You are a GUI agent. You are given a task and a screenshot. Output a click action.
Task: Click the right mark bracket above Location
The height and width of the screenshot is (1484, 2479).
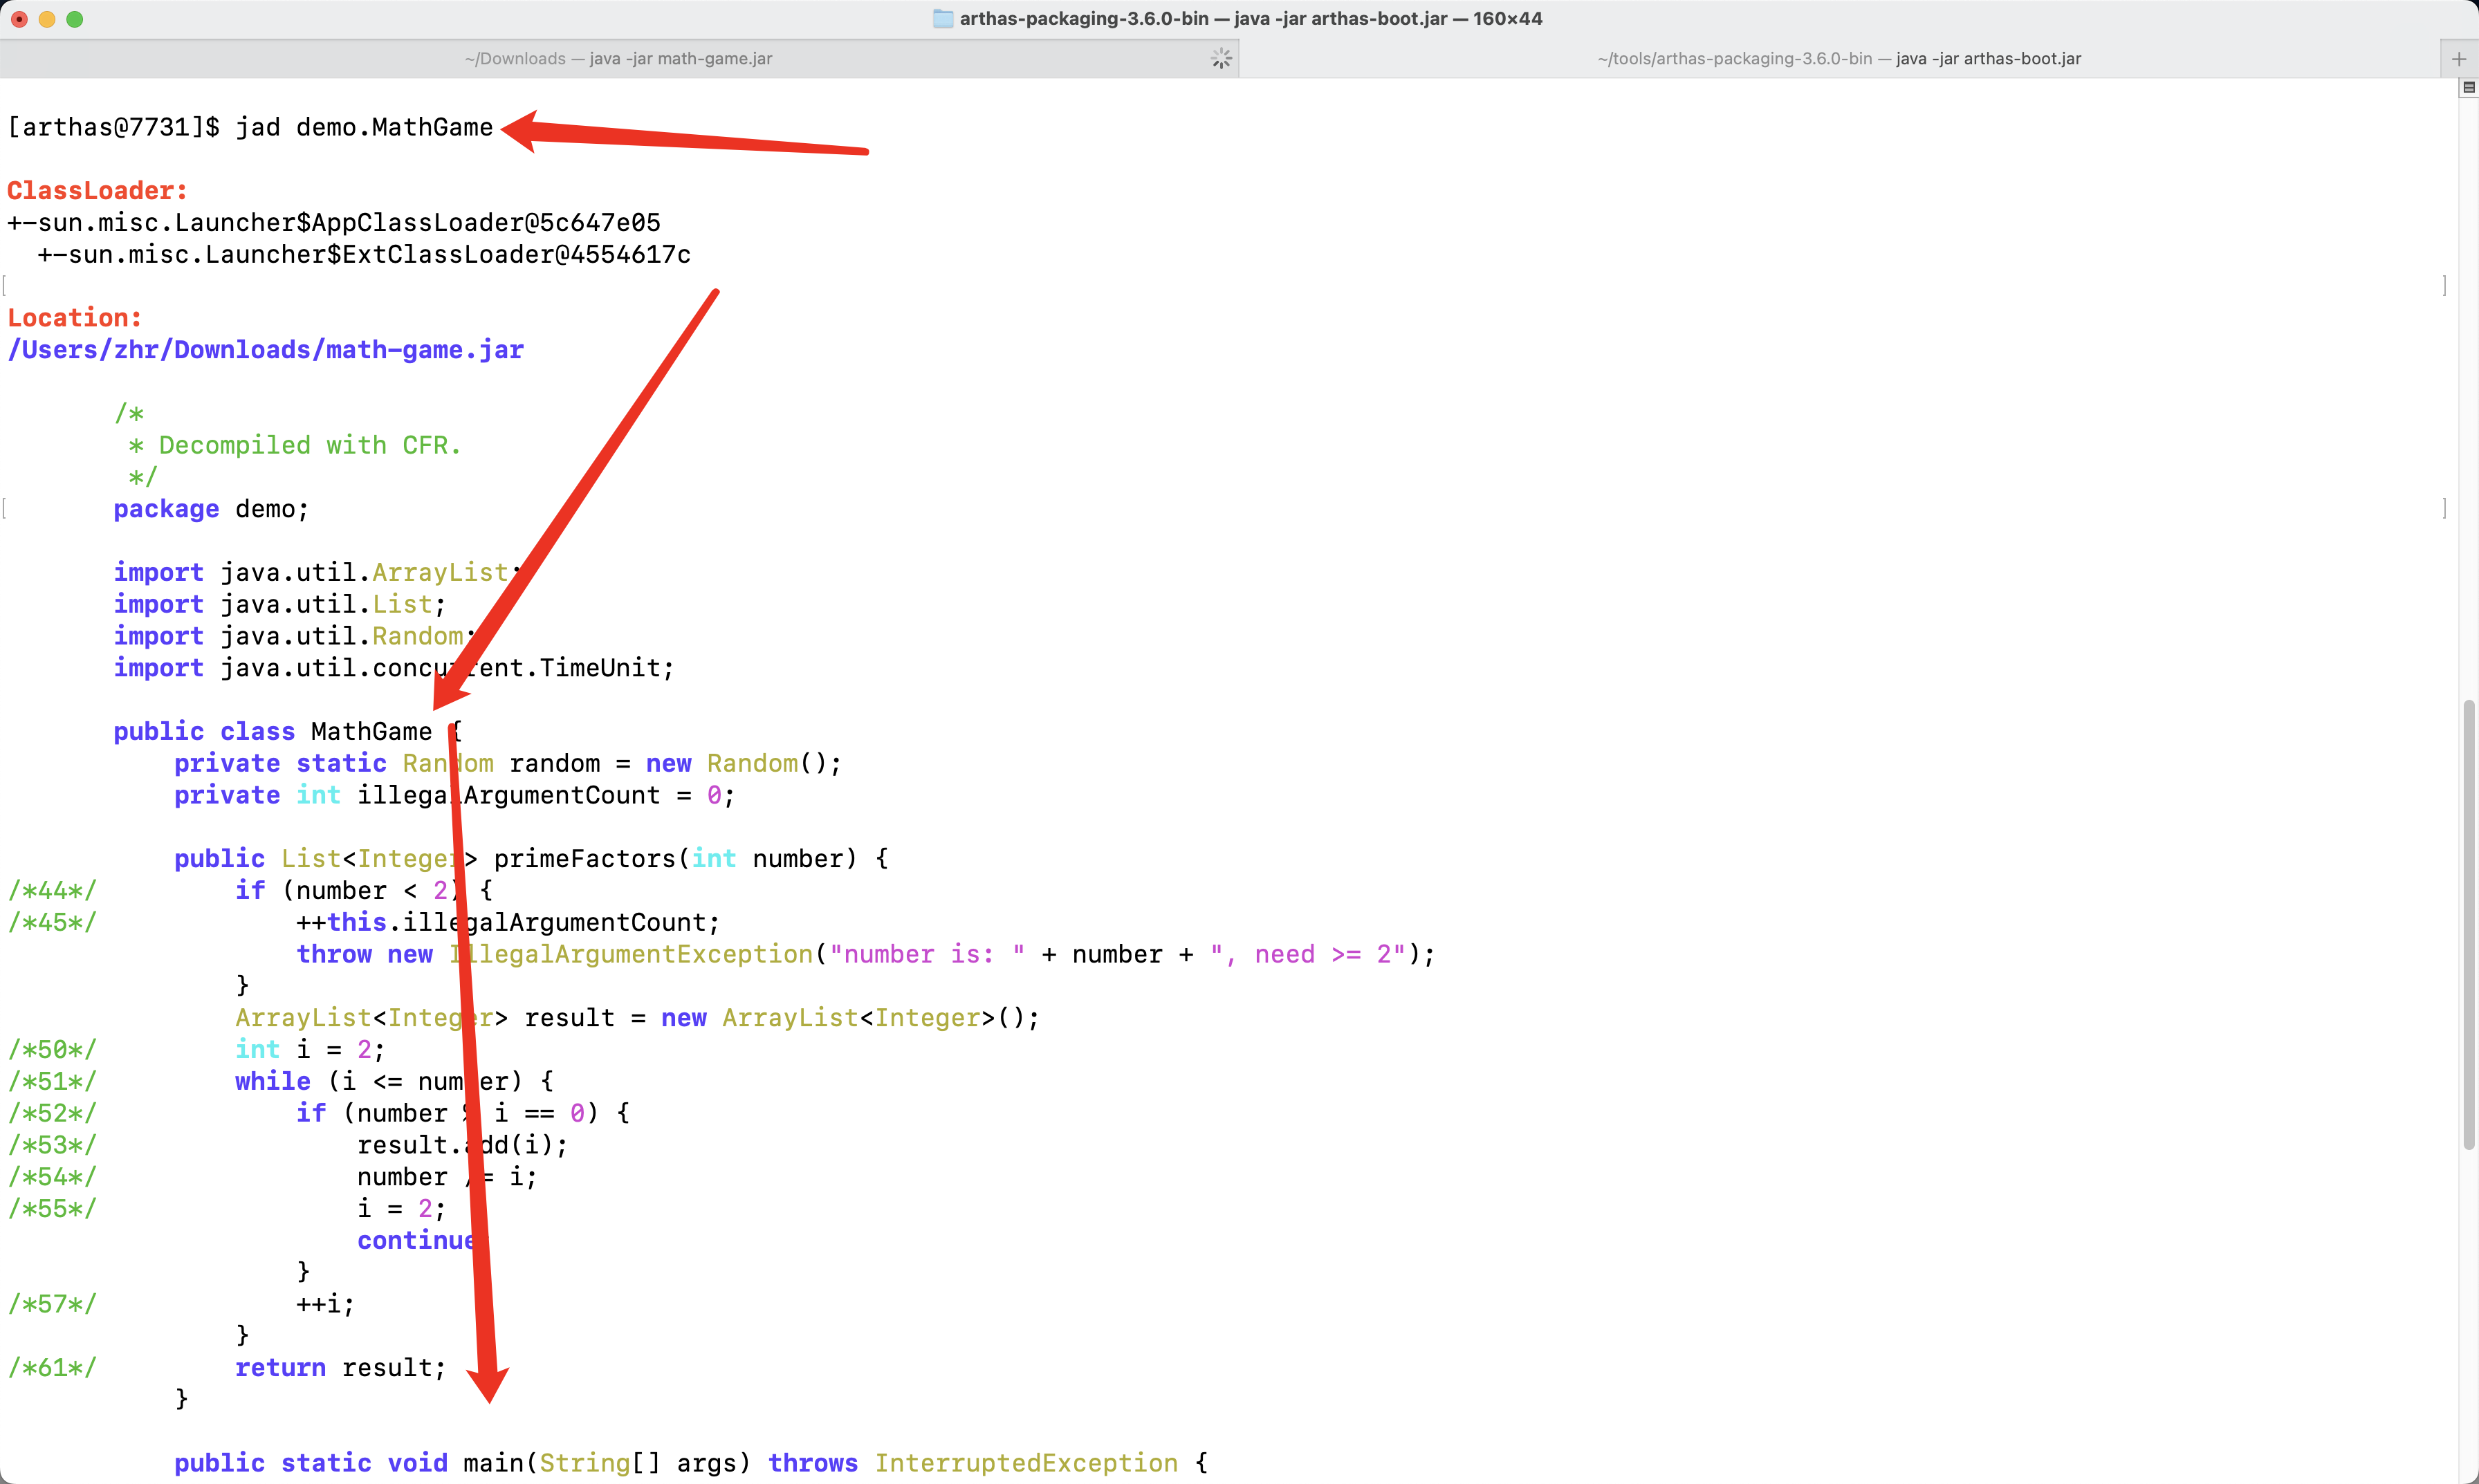click(x=2444, y=286)
